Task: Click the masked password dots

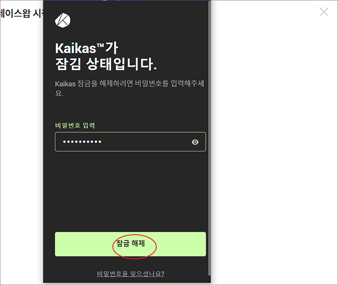Action: tap(82, 142)
